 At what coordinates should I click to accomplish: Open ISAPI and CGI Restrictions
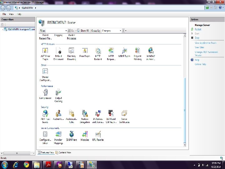tap(111, 117)
